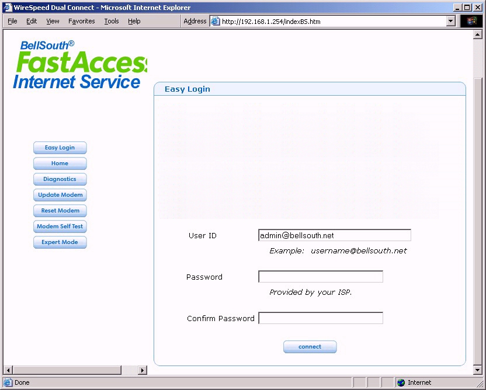
Task: Maximize the Internet Explorer window
Action: [x=467, y=7]
